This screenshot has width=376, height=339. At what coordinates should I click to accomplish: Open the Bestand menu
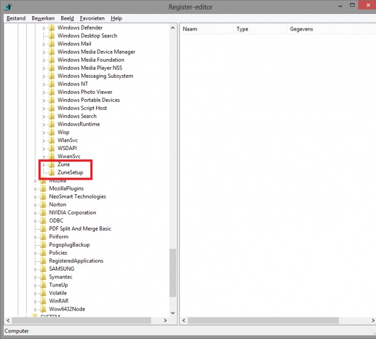tap(16, 18)
